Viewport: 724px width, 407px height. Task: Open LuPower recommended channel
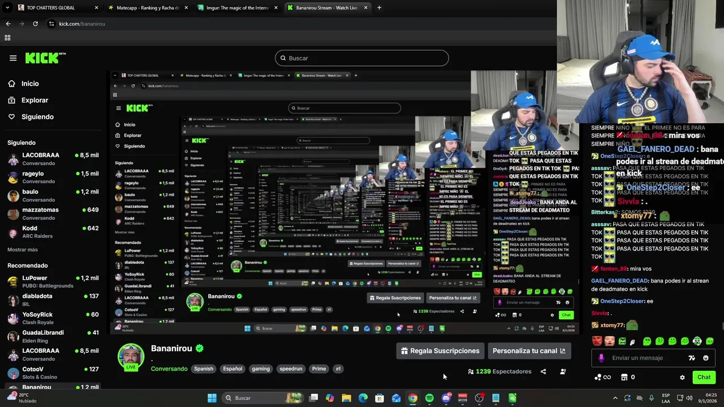(x=53, y=282)
